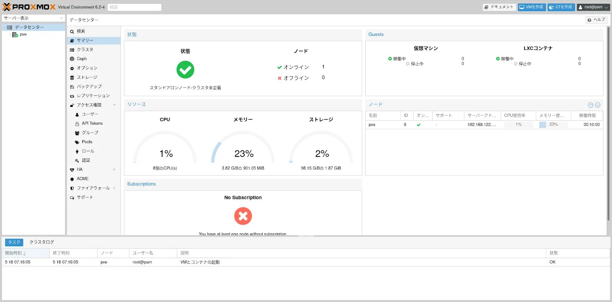Click the 192.168.122 server address cell
The height and width of the screenshot is (302, 612).
[482, 124]
